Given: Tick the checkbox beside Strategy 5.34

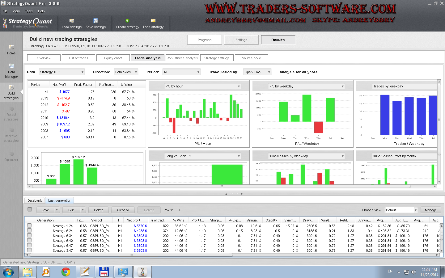Looking at the screenshot, I should [29, 236].
